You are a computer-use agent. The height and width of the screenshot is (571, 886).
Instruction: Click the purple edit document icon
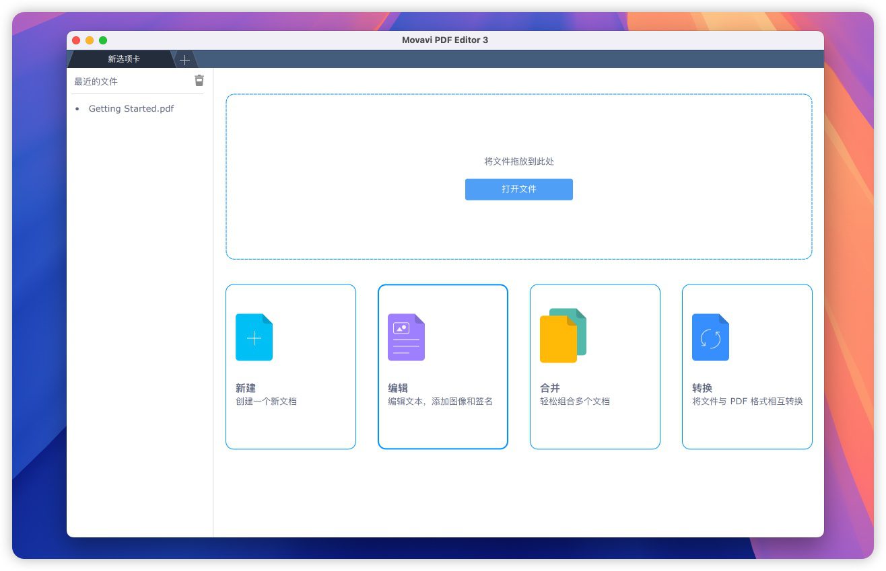click(406, 338)
